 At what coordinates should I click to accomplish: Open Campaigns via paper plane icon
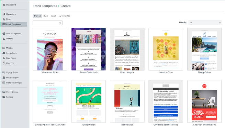(4, 14)
